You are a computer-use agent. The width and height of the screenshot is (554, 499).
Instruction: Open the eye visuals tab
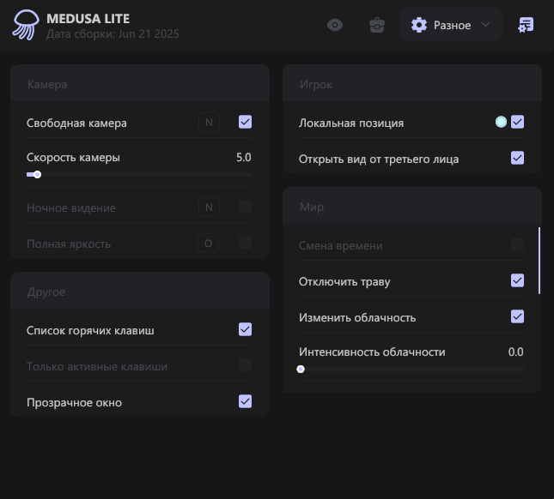(x=335, y=25)
